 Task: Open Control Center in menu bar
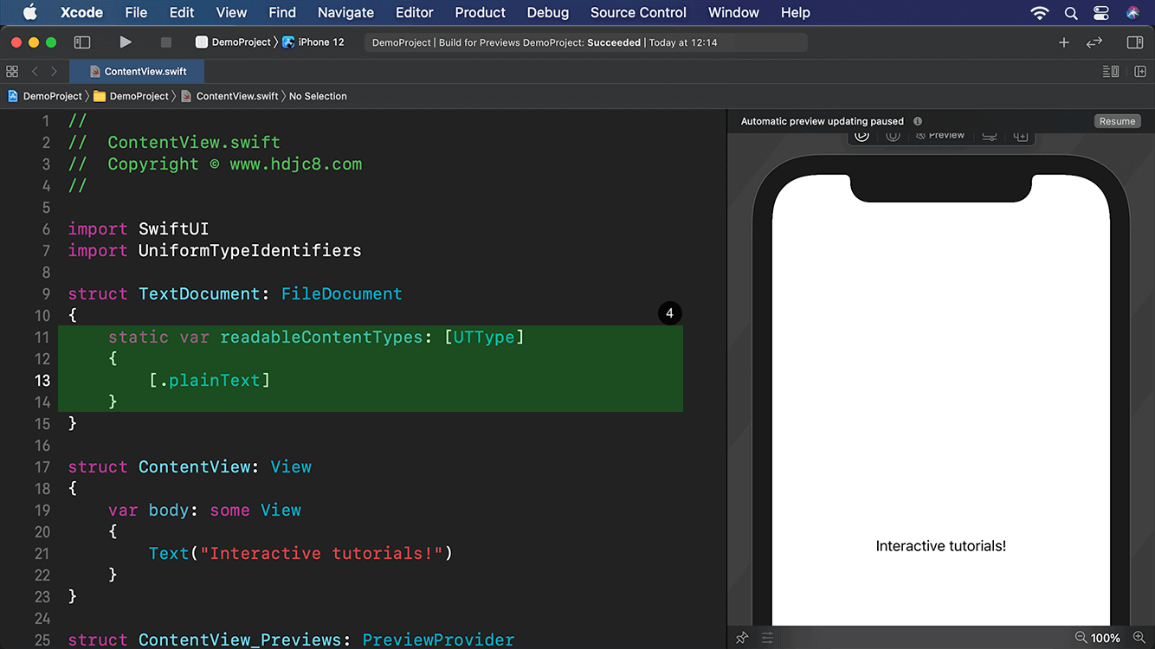tap(1101, 13)
